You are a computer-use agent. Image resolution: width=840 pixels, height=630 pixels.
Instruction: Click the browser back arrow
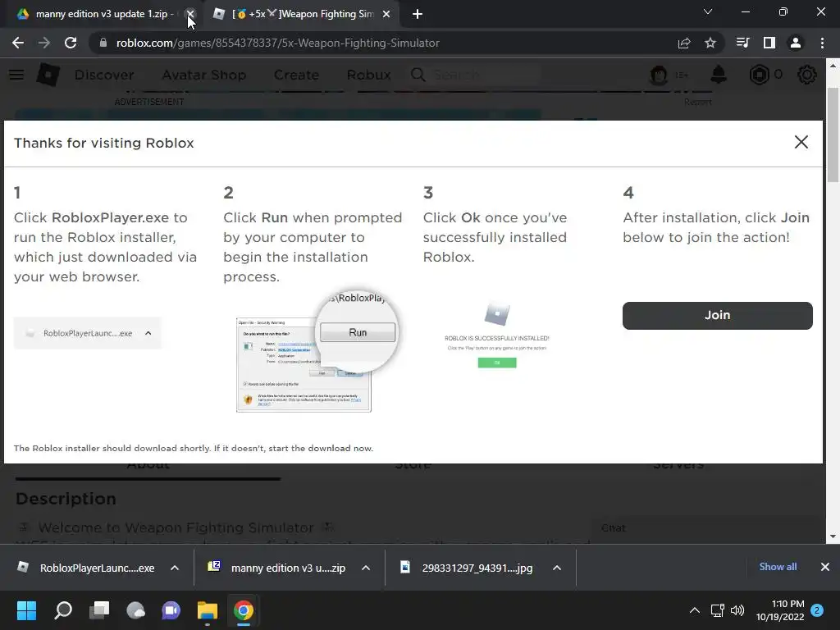(18, 43)
